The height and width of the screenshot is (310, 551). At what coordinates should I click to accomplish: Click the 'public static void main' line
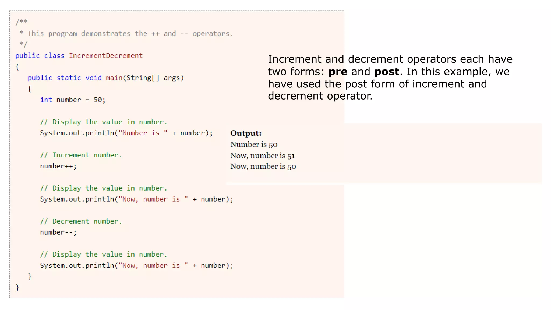106,78
